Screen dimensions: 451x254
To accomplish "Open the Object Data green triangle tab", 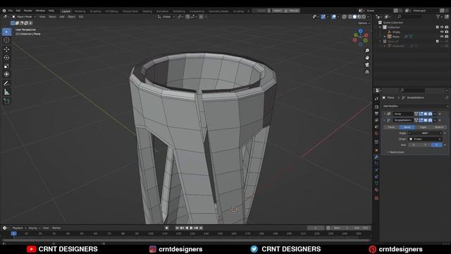I will (376, 183).
